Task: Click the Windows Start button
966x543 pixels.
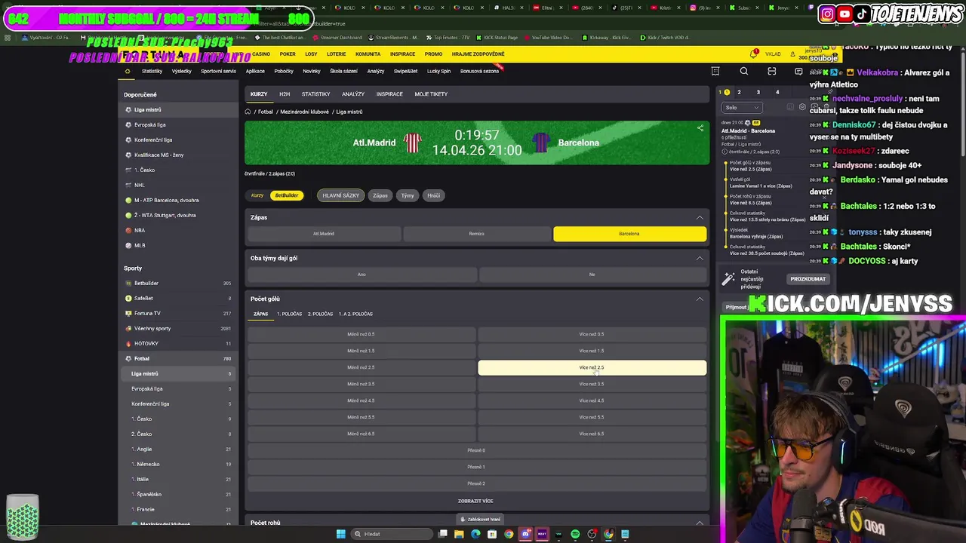Action: [x=341, y=534]
